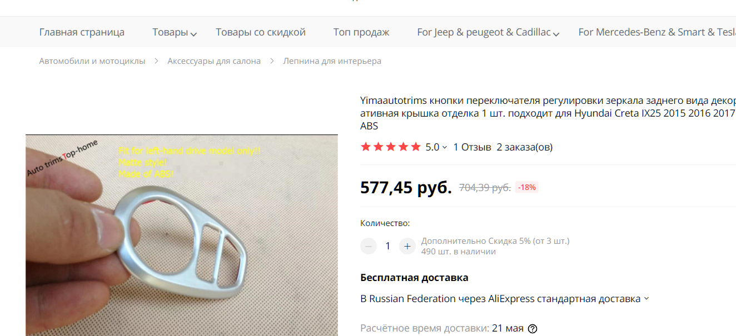Click the 2 заказа(ов) orders text
This screenshot has width=736, height=336.
coord(525,147)
